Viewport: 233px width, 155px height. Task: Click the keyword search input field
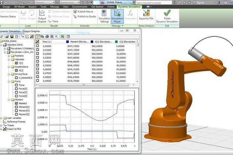pyautogui.click(x=154, y=3)
